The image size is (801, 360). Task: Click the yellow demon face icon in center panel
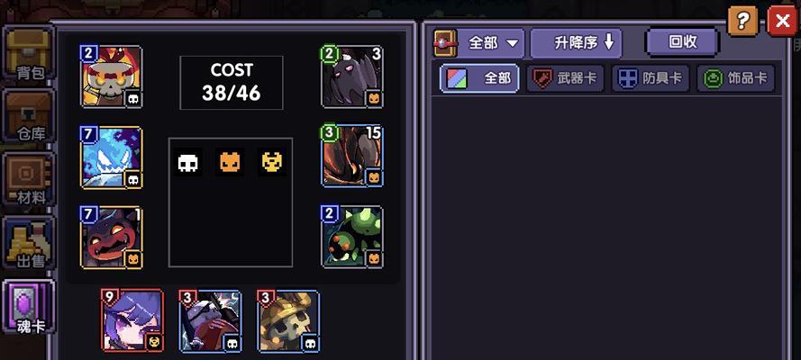coord(272,162)
